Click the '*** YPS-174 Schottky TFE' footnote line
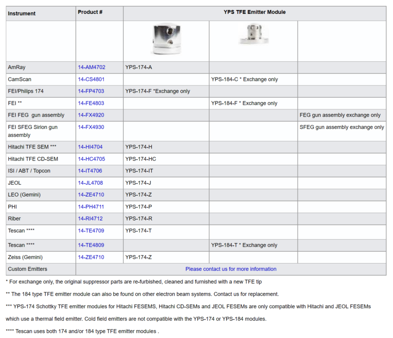 [x=188, y=306]
